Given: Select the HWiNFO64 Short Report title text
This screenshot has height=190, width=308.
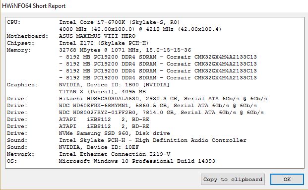Looking at the screenshot, I should (34, 6).
